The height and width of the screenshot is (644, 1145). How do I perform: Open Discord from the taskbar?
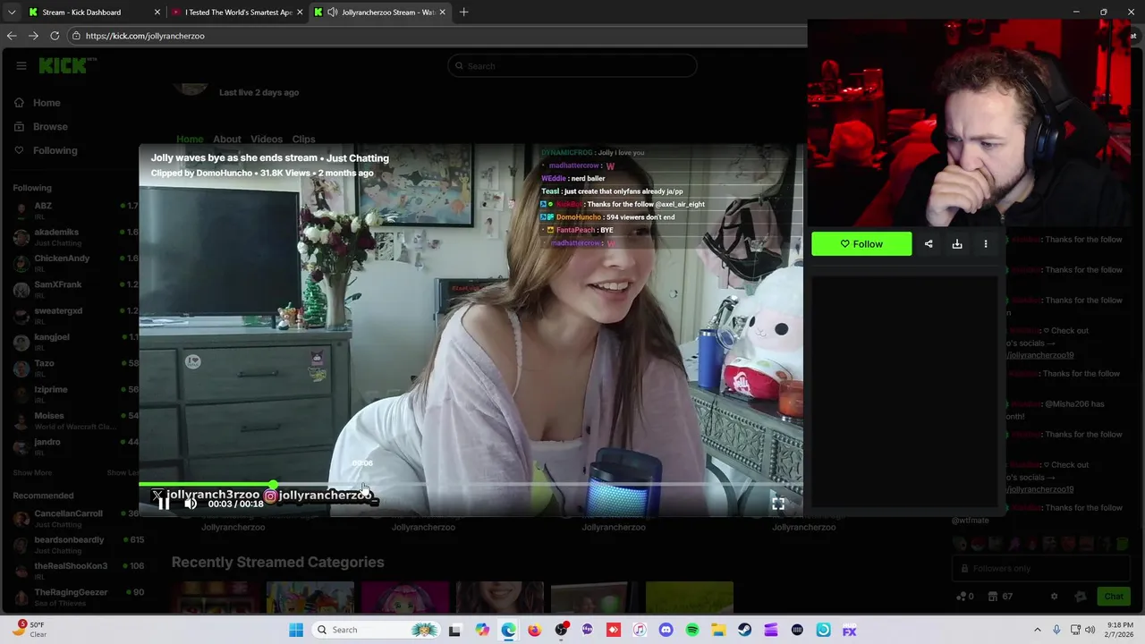tap(666, 630)
